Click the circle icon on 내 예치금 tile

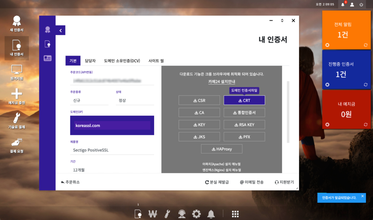pos(327,124)
